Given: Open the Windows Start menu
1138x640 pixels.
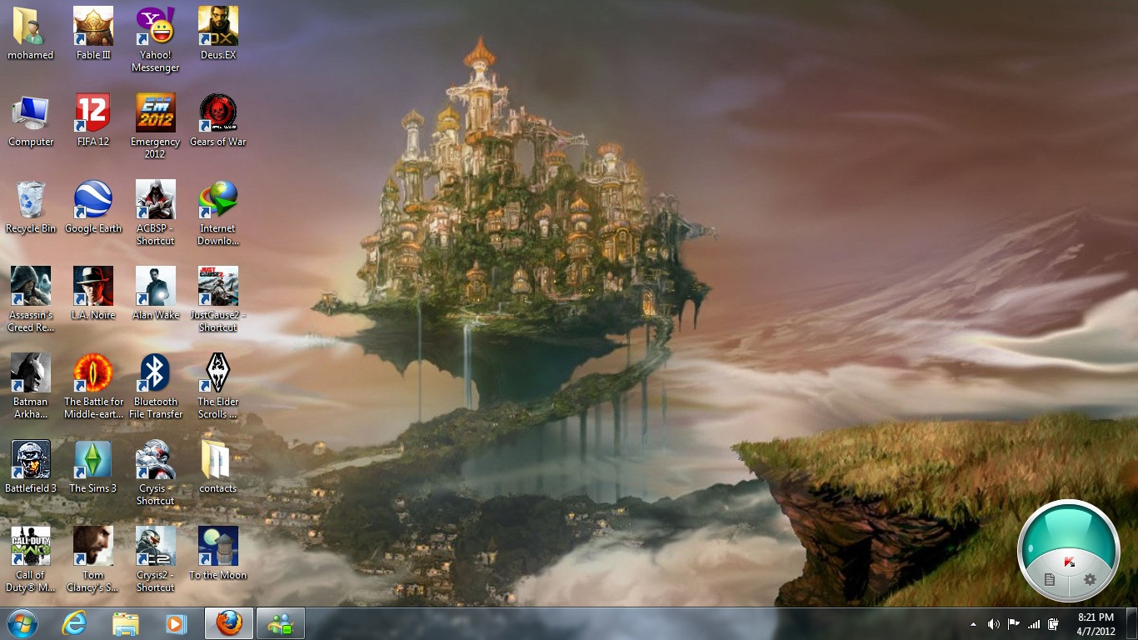Looking at the screenshot, I should [22, 623].
